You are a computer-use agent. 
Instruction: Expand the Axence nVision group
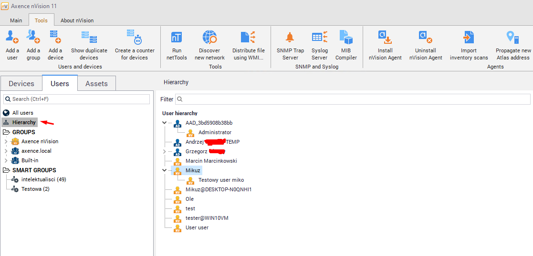(x=6, y=142)
